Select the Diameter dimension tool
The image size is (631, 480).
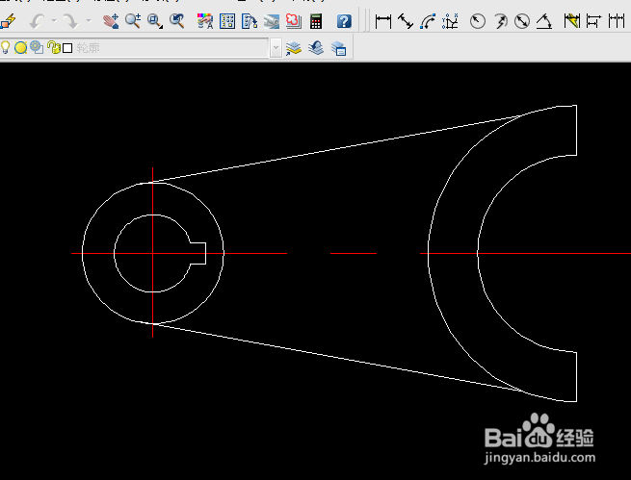[522, 21]
